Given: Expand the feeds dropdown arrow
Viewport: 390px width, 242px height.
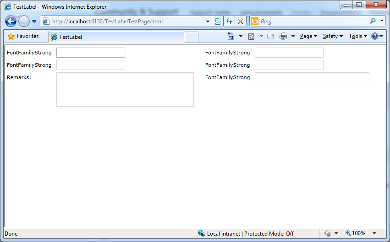Looking at the screenshot, I should (x=261, y=36).
